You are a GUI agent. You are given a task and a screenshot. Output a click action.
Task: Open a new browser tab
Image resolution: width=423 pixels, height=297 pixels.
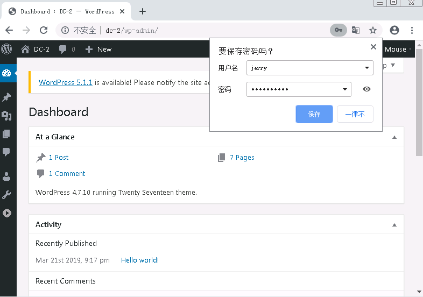point(143,11)
